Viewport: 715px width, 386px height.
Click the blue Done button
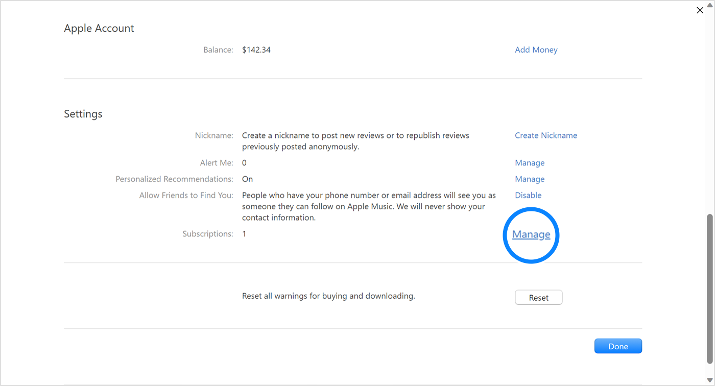coord(617,346)
